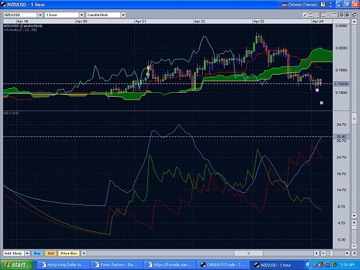Open the 1 hour timeframe dropdown
This screenshot has height=270, width=360.
tap(82, 15)
